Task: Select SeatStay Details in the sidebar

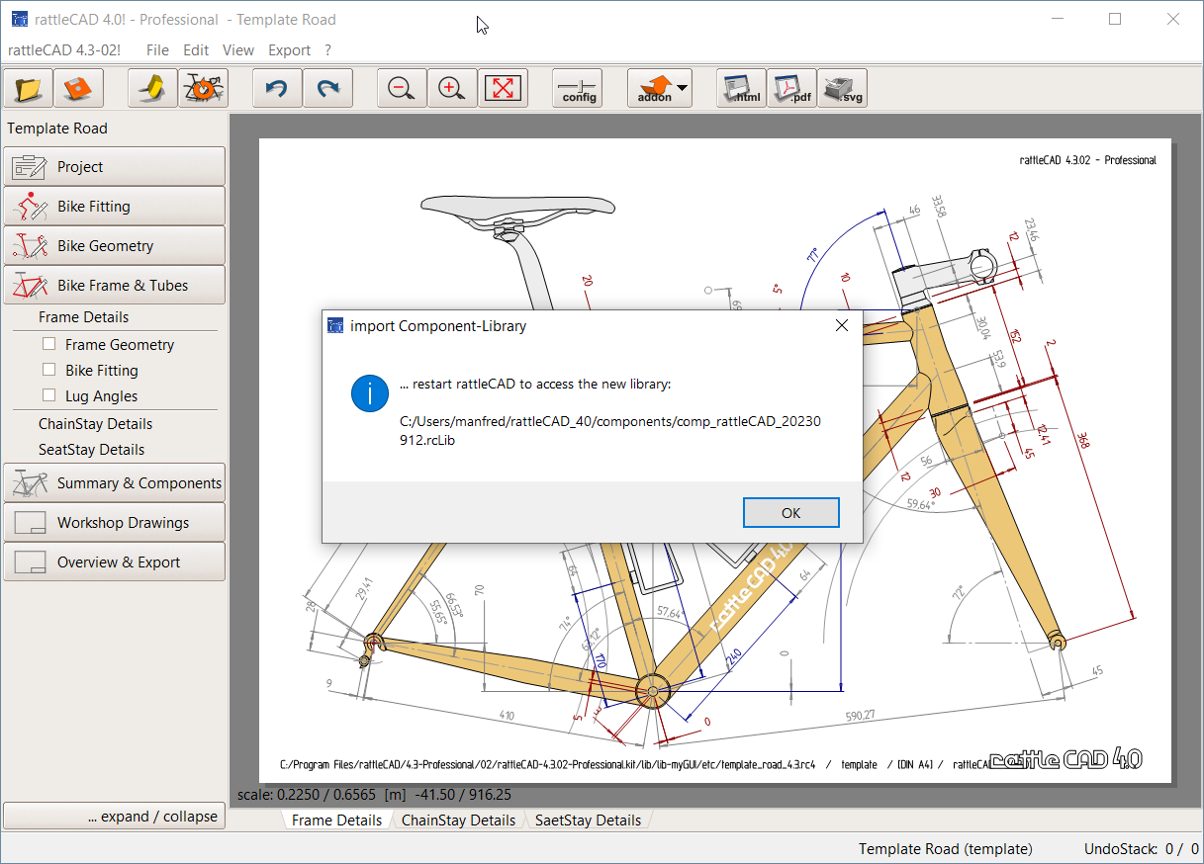Action: click(92, 450)
